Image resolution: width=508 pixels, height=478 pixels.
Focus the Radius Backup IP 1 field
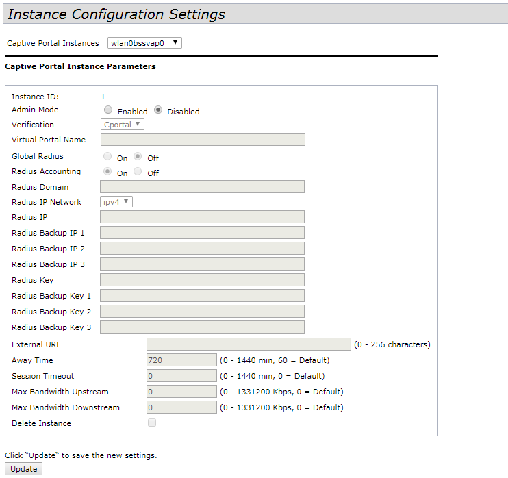(202, 233)
